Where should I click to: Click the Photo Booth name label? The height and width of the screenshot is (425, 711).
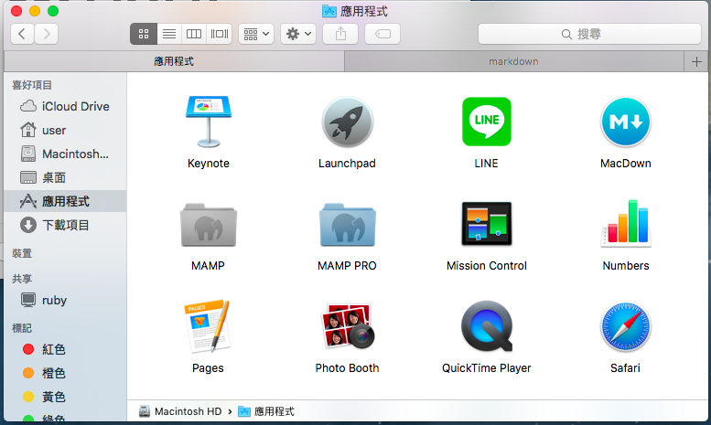pos(348,368)
